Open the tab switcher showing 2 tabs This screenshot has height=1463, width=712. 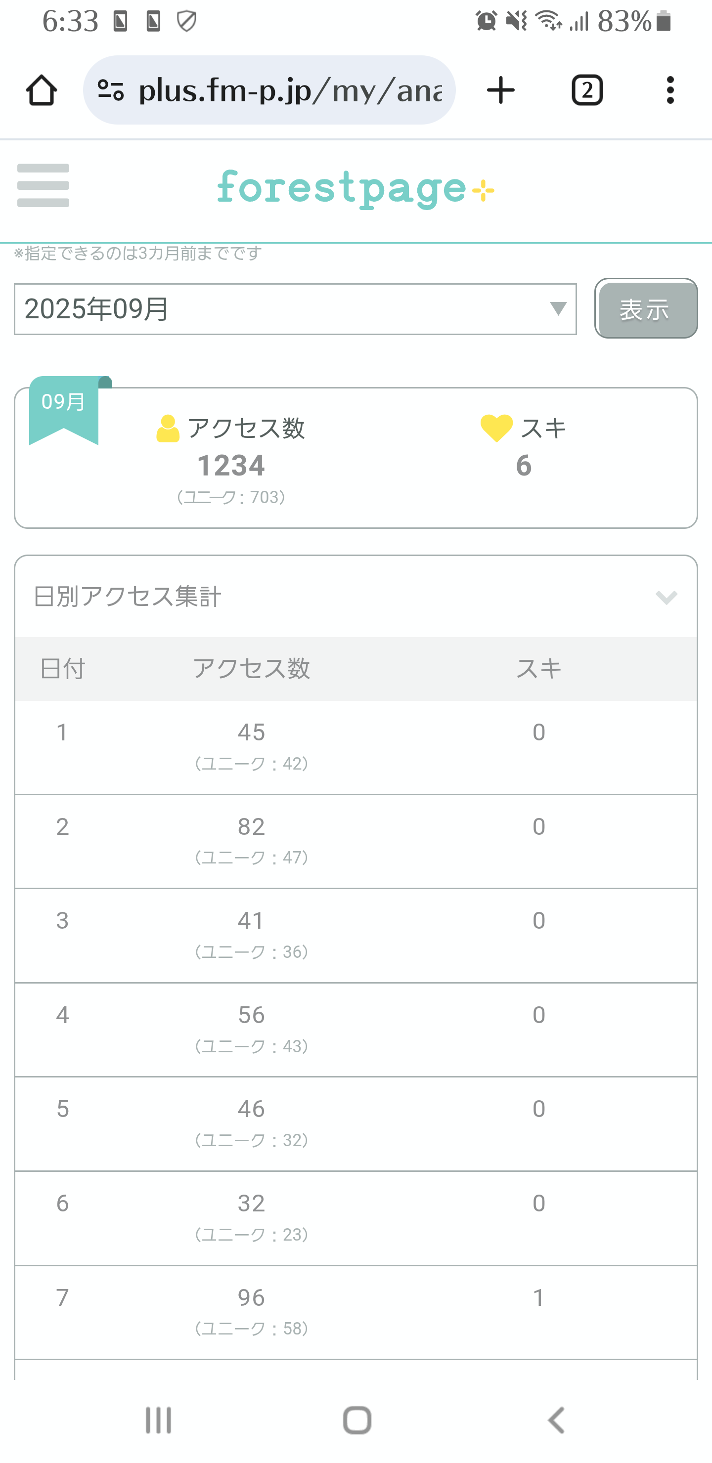point(586,90)
